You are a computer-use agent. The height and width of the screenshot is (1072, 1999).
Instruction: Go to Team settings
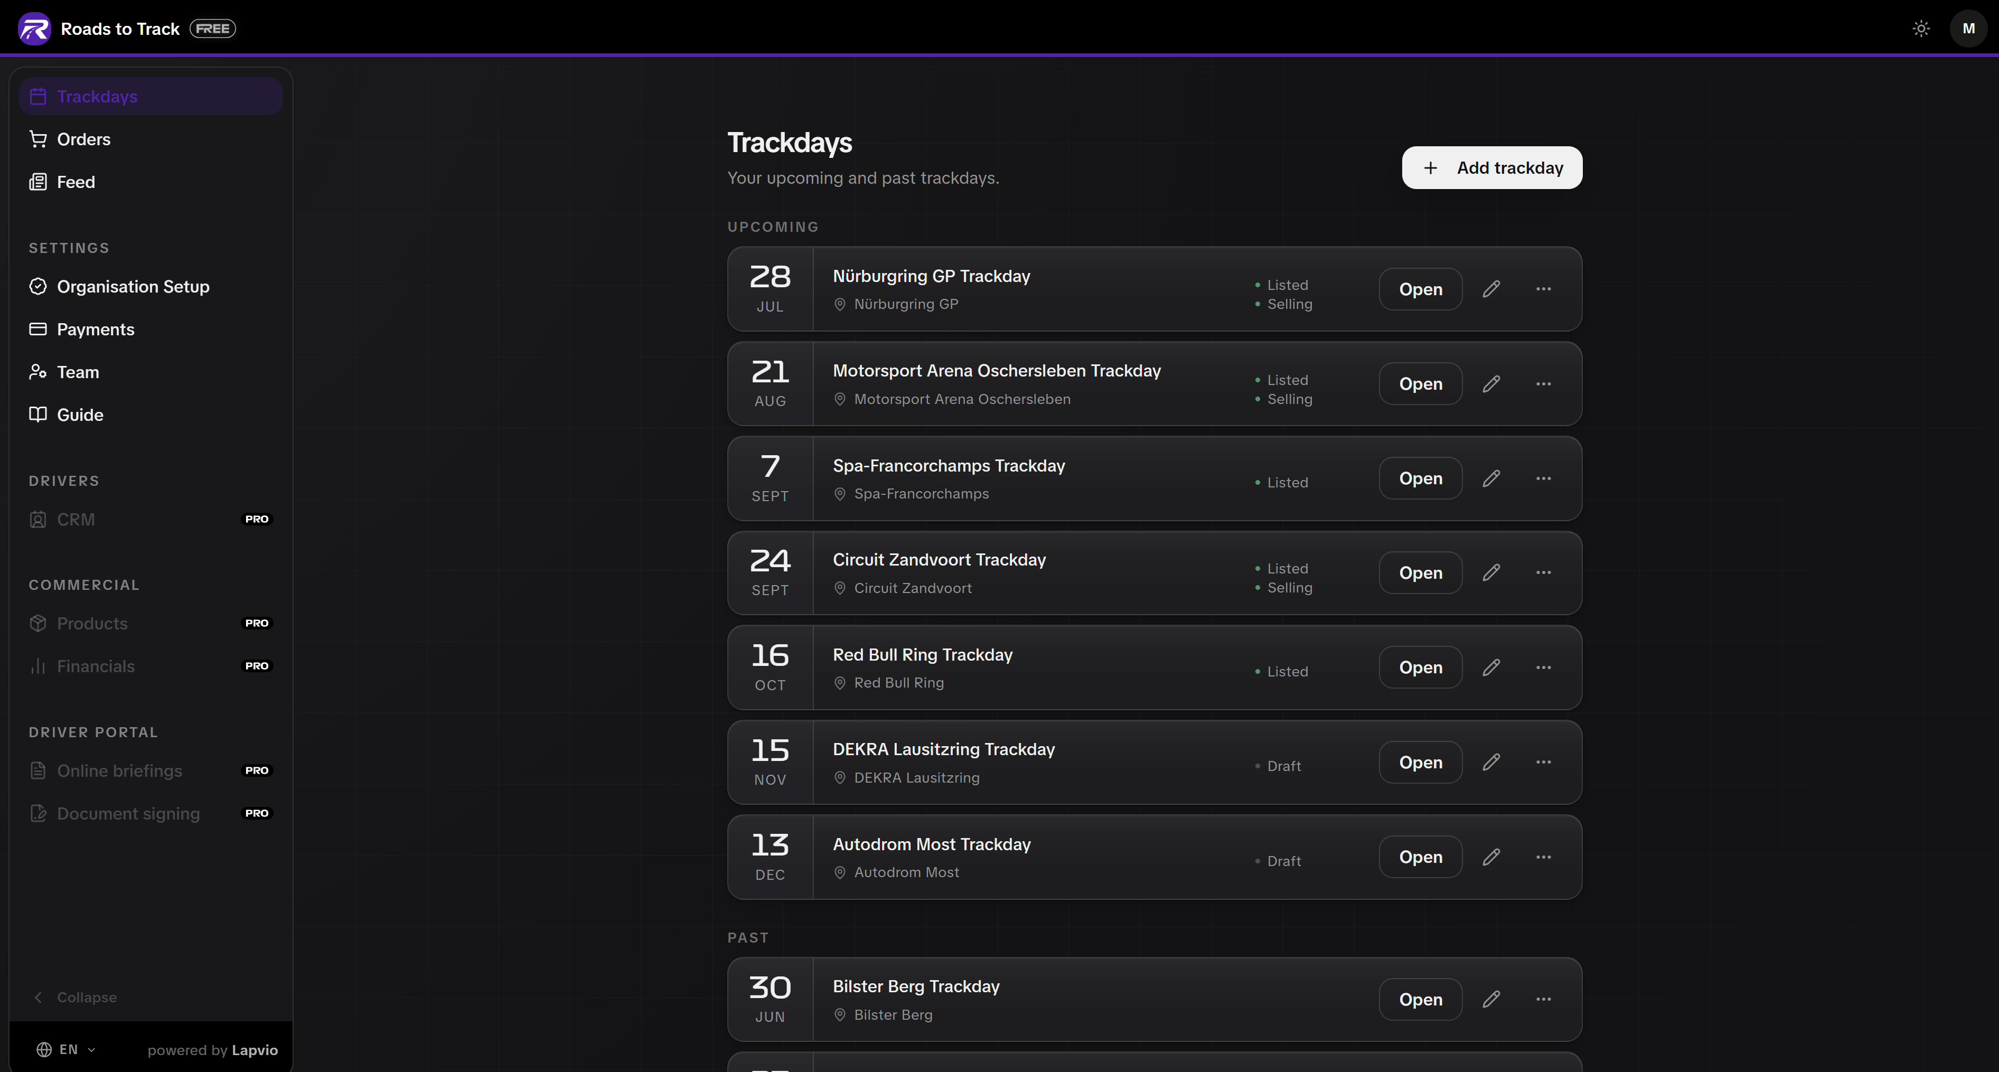click(152, 372)
